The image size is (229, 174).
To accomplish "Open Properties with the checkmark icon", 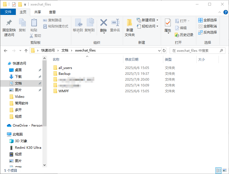I will (168, 23).
